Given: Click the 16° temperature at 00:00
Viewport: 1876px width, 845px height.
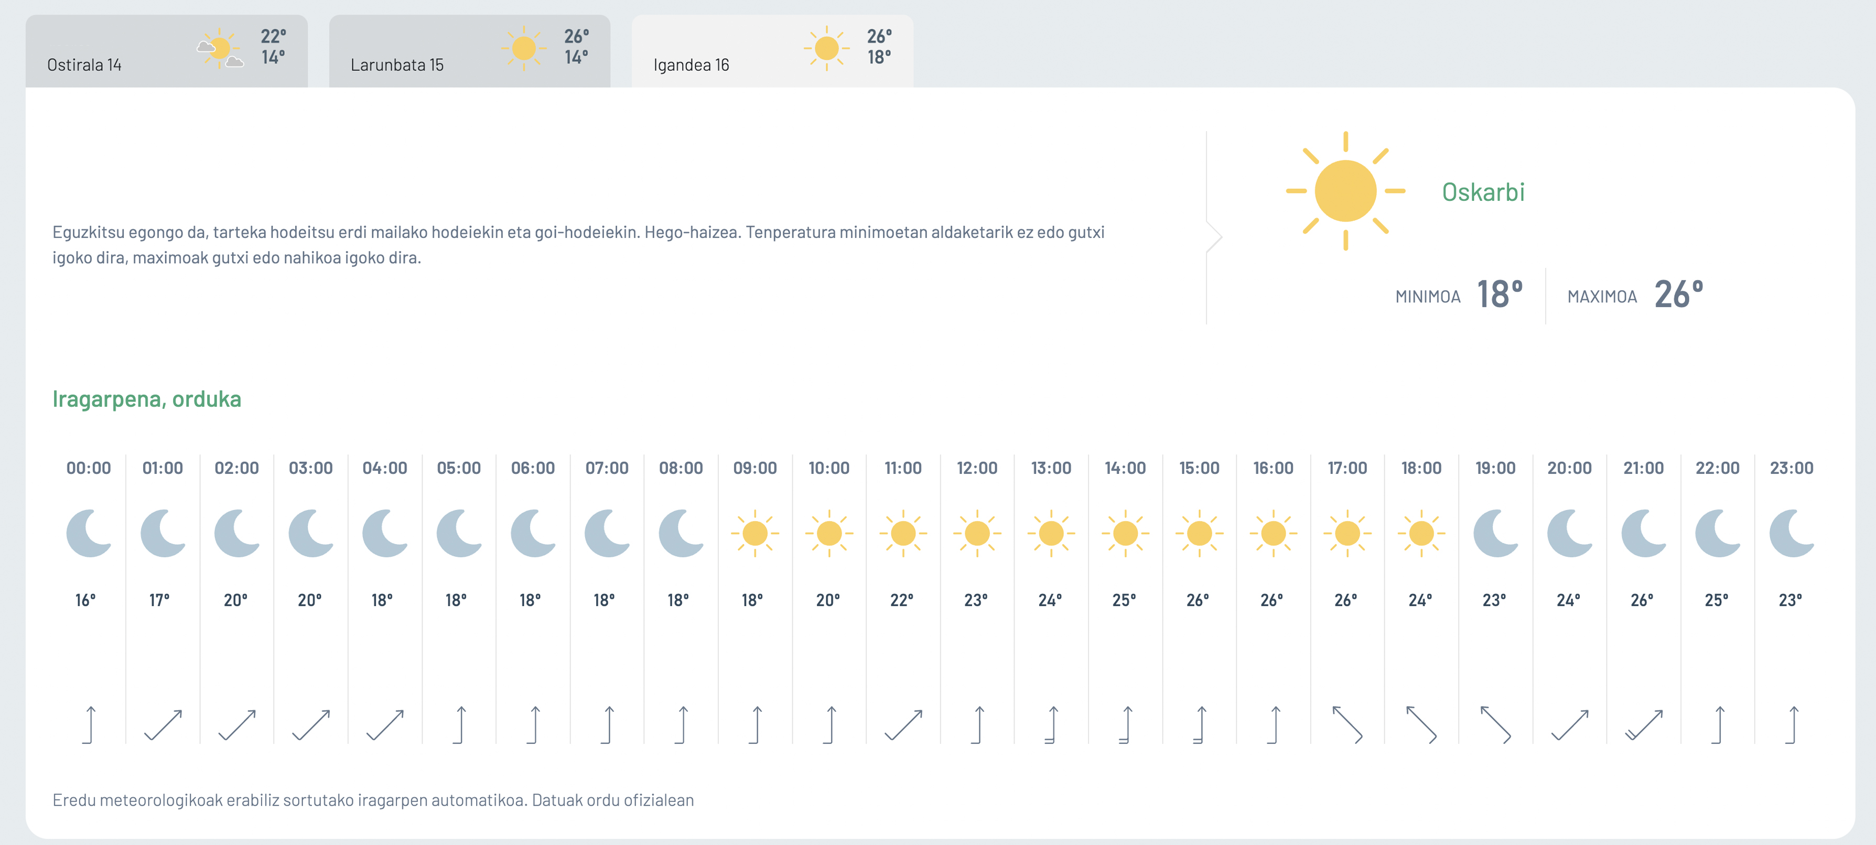Looking at the screenshot, I should point(85,600).
